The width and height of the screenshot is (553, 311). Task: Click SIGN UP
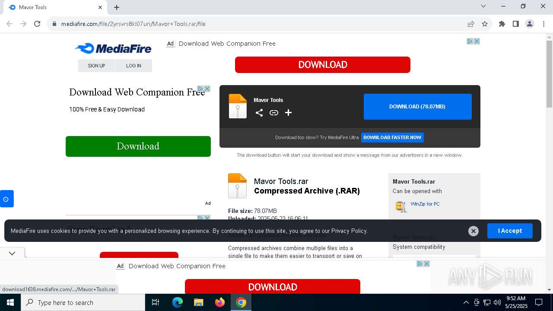click(x=96, y=66)
